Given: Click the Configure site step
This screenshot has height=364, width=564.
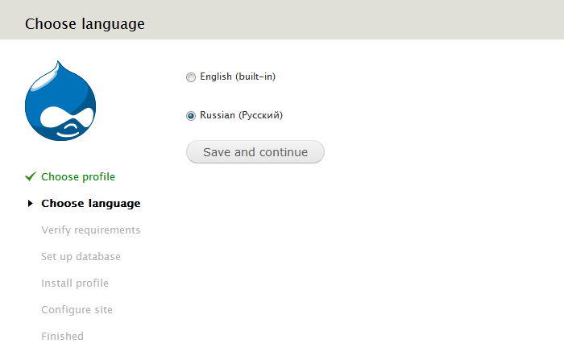Looking at the screenshot, I should (x=77, y=310).
